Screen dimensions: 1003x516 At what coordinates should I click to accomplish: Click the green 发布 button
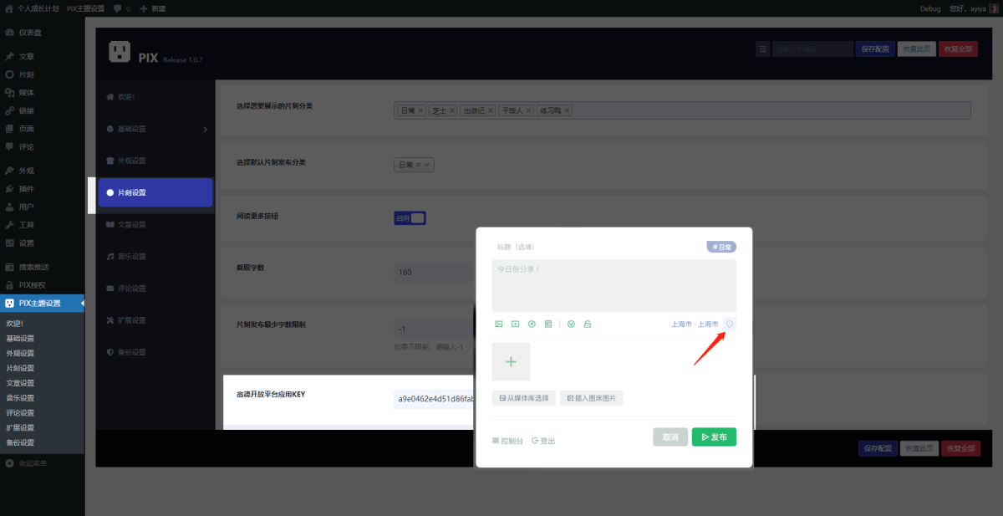tap(714, 437)
